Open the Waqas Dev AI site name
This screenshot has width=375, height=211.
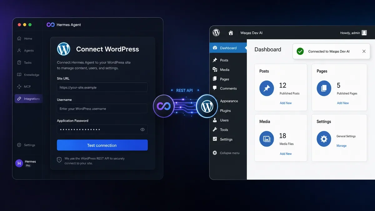point(251,33)
